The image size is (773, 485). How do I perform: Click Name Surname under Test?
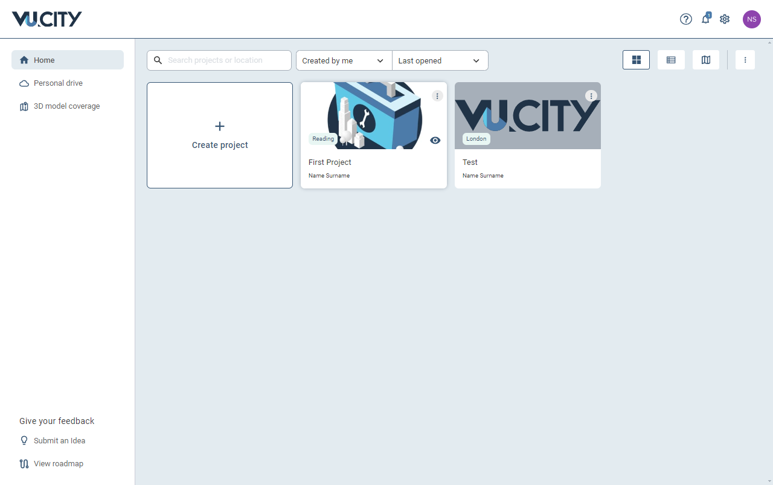pyautogui.click(x=483, y=176)
